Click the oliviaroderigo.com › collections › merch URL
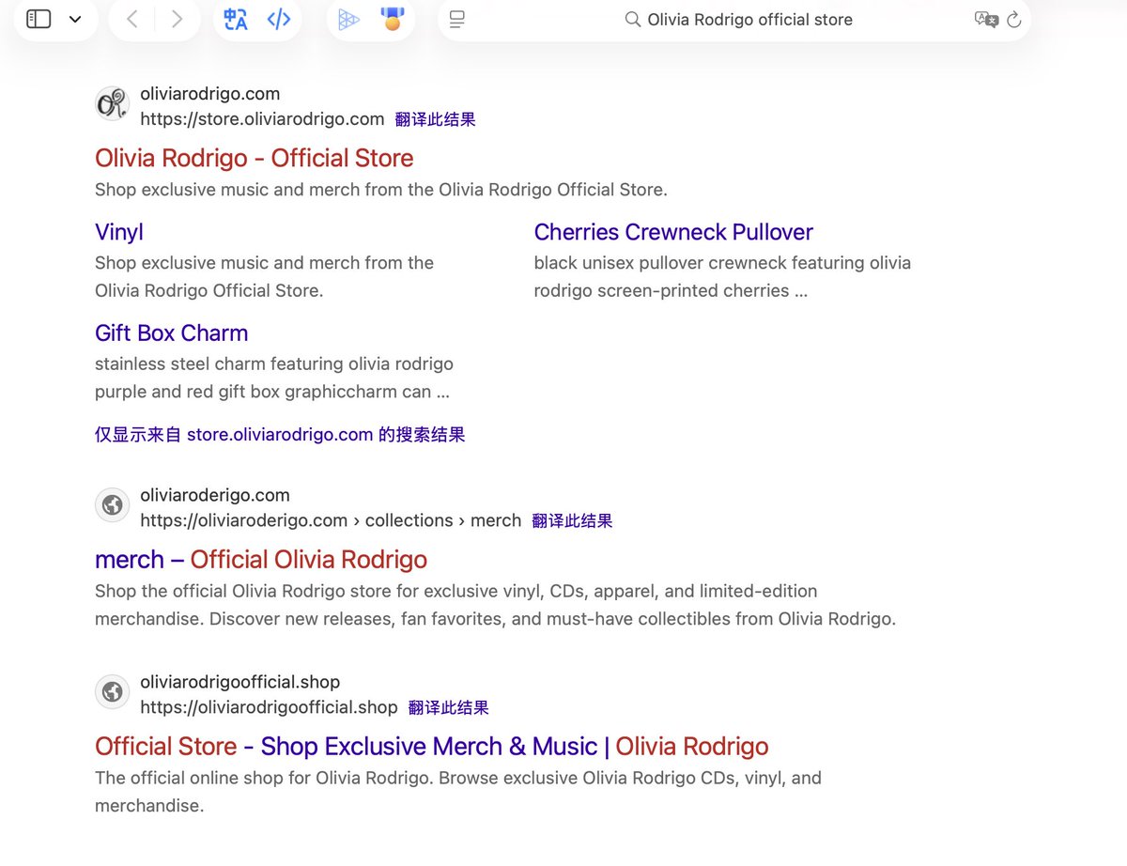Viewport: 1127px width, 866px height. (331, 520)
